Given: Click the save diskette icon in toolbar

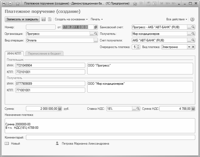Looking at the screenshot, I should click(43, 19).
